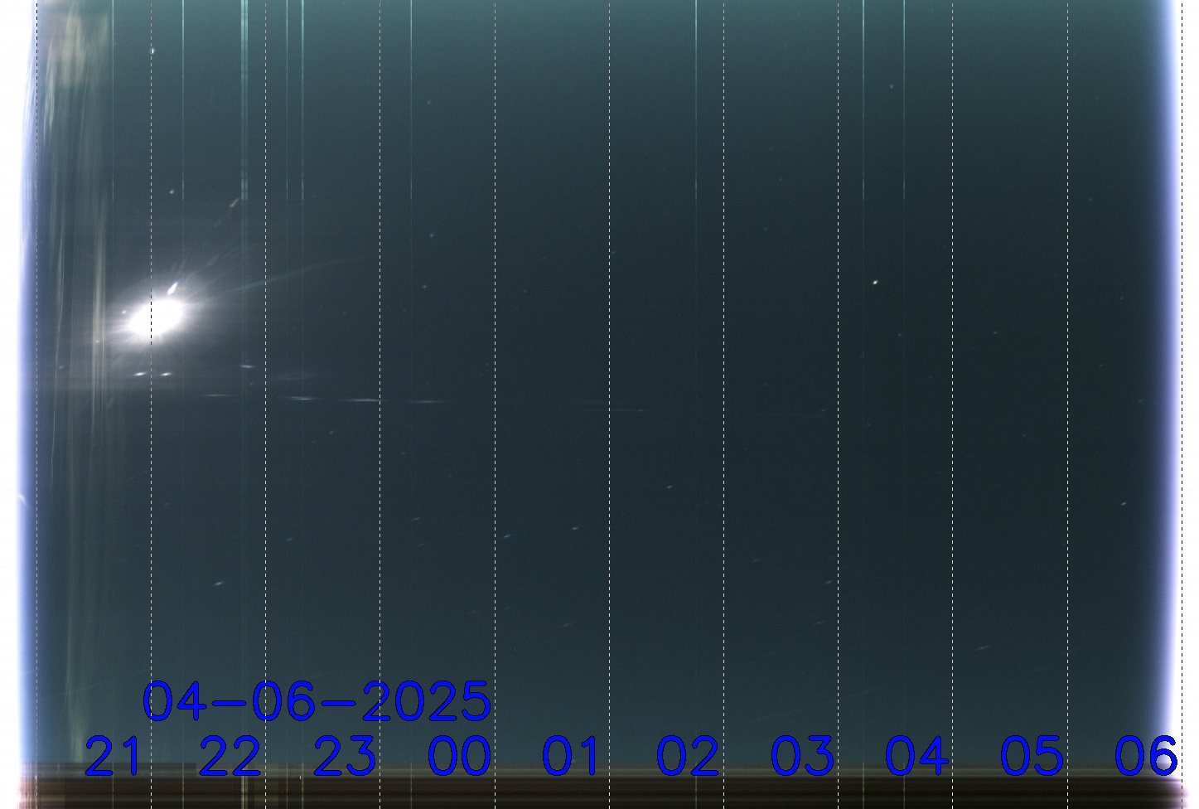Image resolution: width=1199 pixels, height=809 pixels.
Task: Click the date label 04-06-2025
Action: (317, 701)
